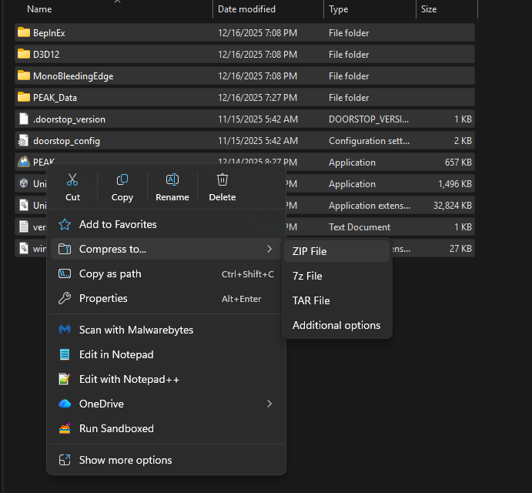532x493 pixels.
Task: Select TAR File compression option
Action: click(x=311, y=300)
